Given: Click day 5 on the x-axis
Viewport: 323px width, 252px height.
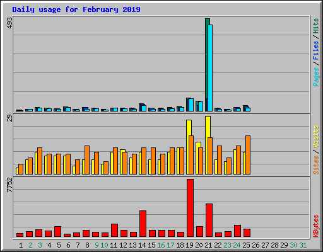Looking at the screenshot, I should coord(59,245).
